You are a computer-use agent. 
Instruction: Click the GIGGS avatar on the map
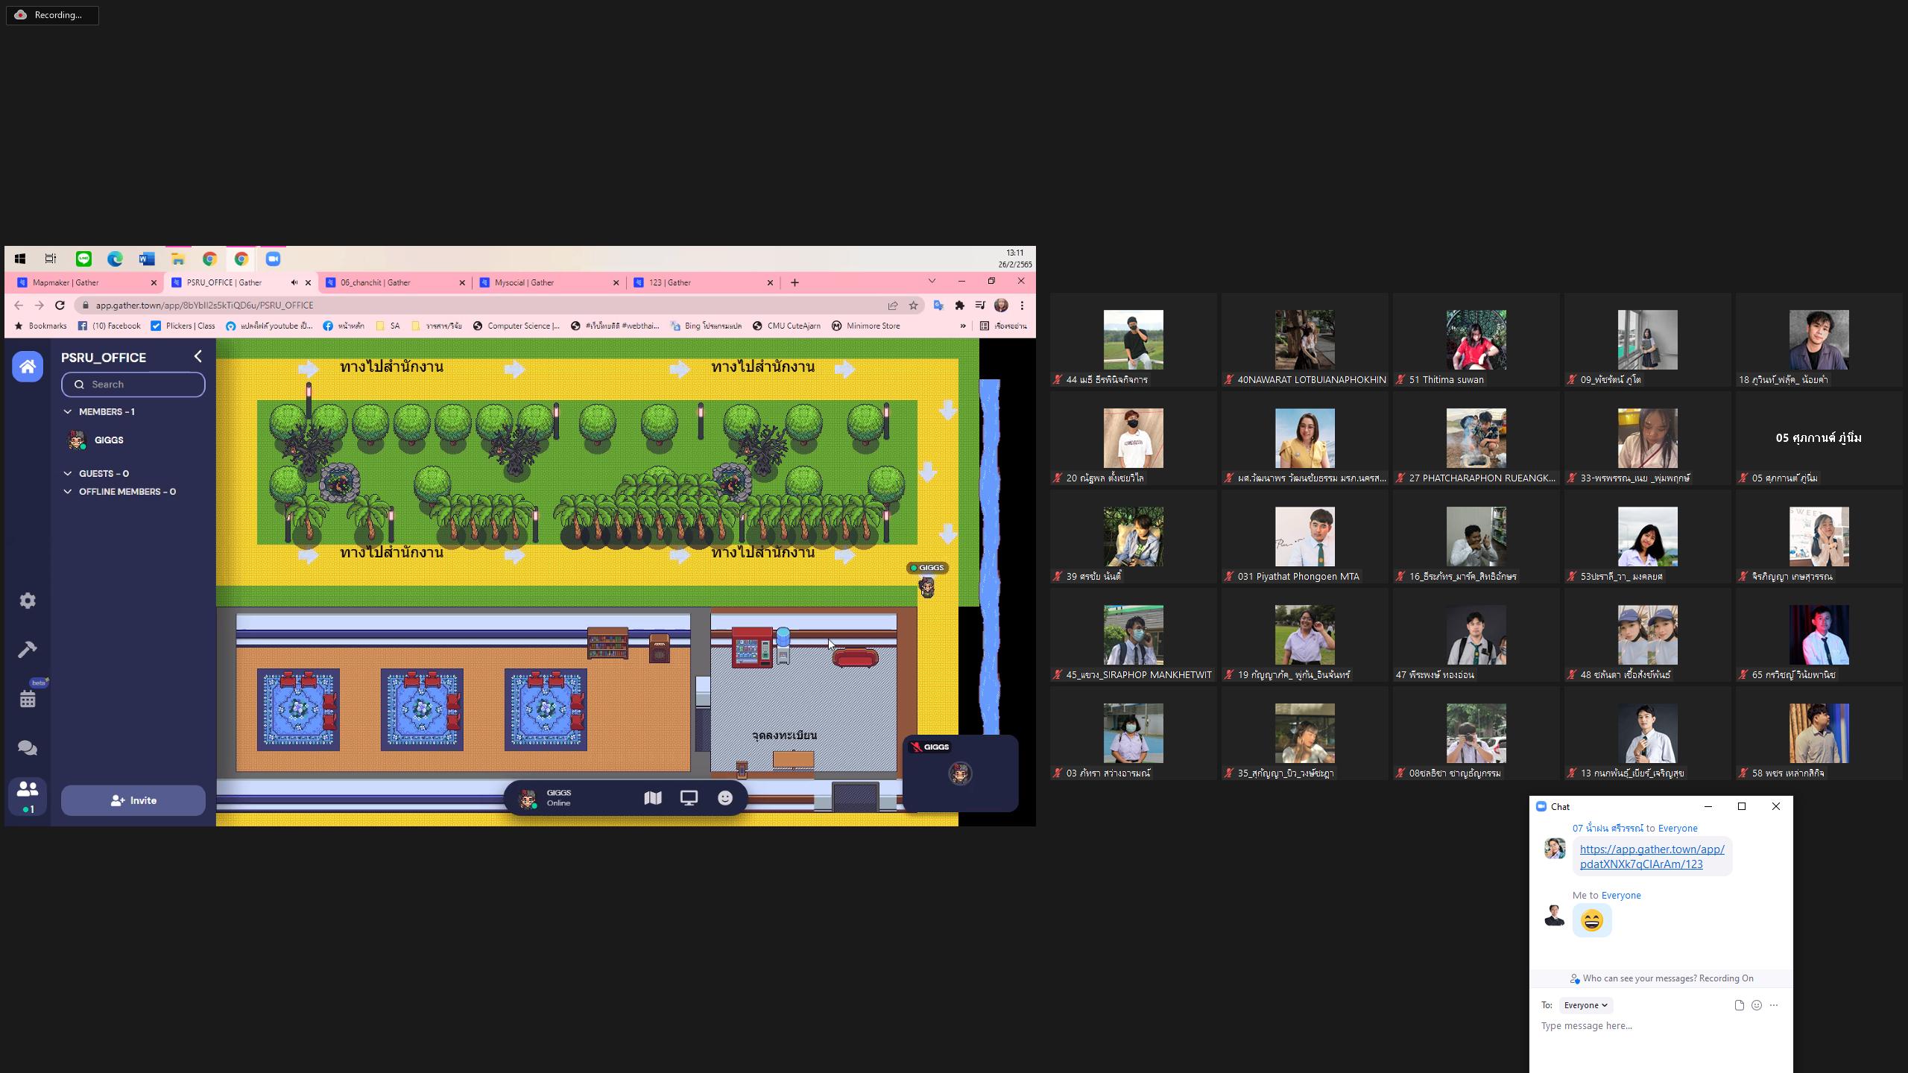pyautogui.click(x=926, y=588)
